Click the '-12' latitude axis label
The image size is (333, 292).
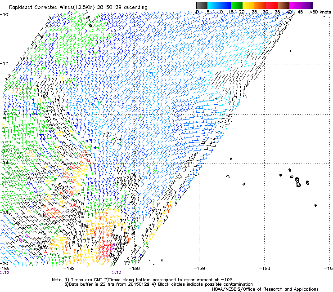pyautogui.click(x=4, y=64)
